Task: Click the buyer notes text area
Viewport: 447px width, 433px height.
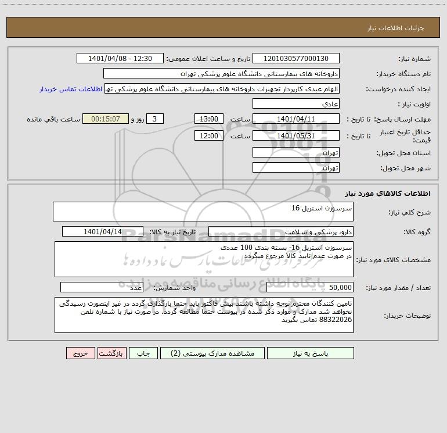Action: pyautogui.click(x=204, y=315)
